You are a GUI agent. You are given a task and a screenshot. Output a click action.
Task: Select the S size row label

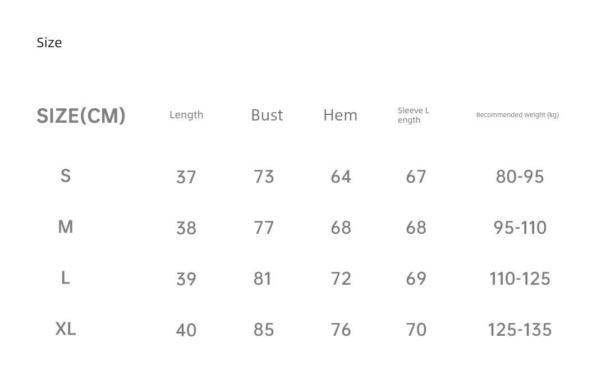pyautogui.click(x=66, y=176)
